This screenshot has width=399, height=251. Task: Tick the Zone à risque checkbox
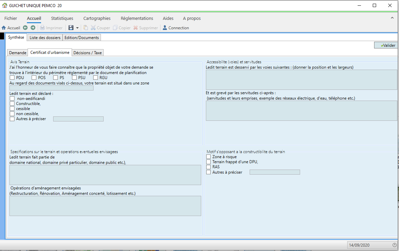click(208, 157)
